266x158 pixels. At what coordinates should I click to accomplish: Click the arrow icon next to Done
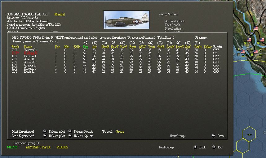pos(213,136)
